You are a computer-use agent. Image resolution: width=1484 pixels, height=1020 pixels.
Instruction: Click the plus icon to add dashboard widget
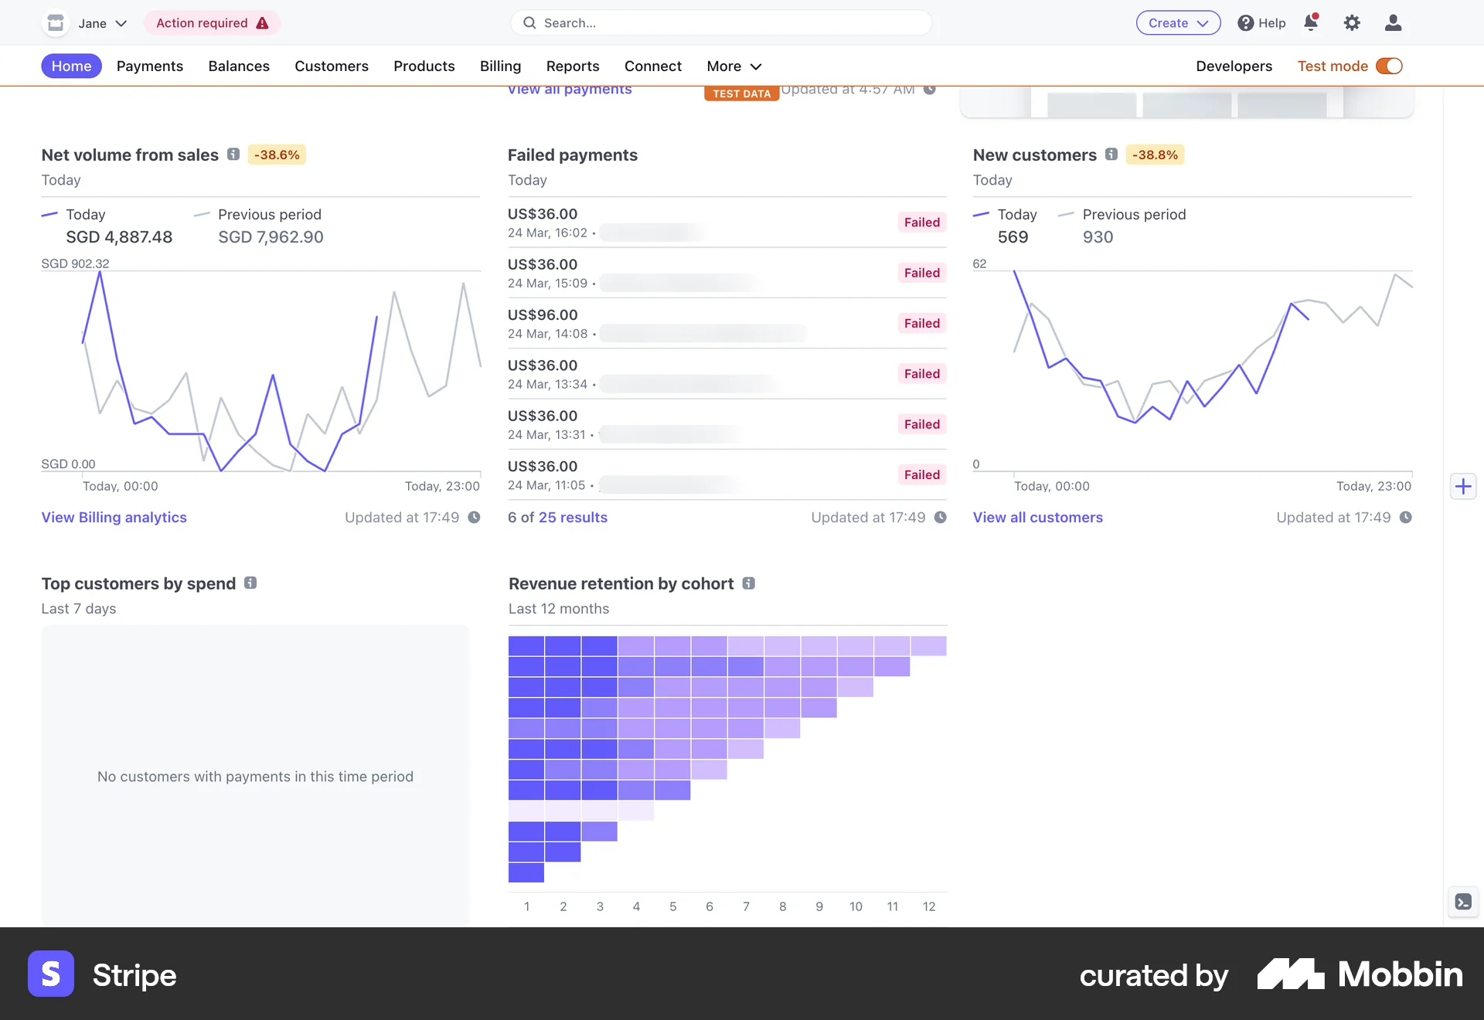(x=1463, y=486)
